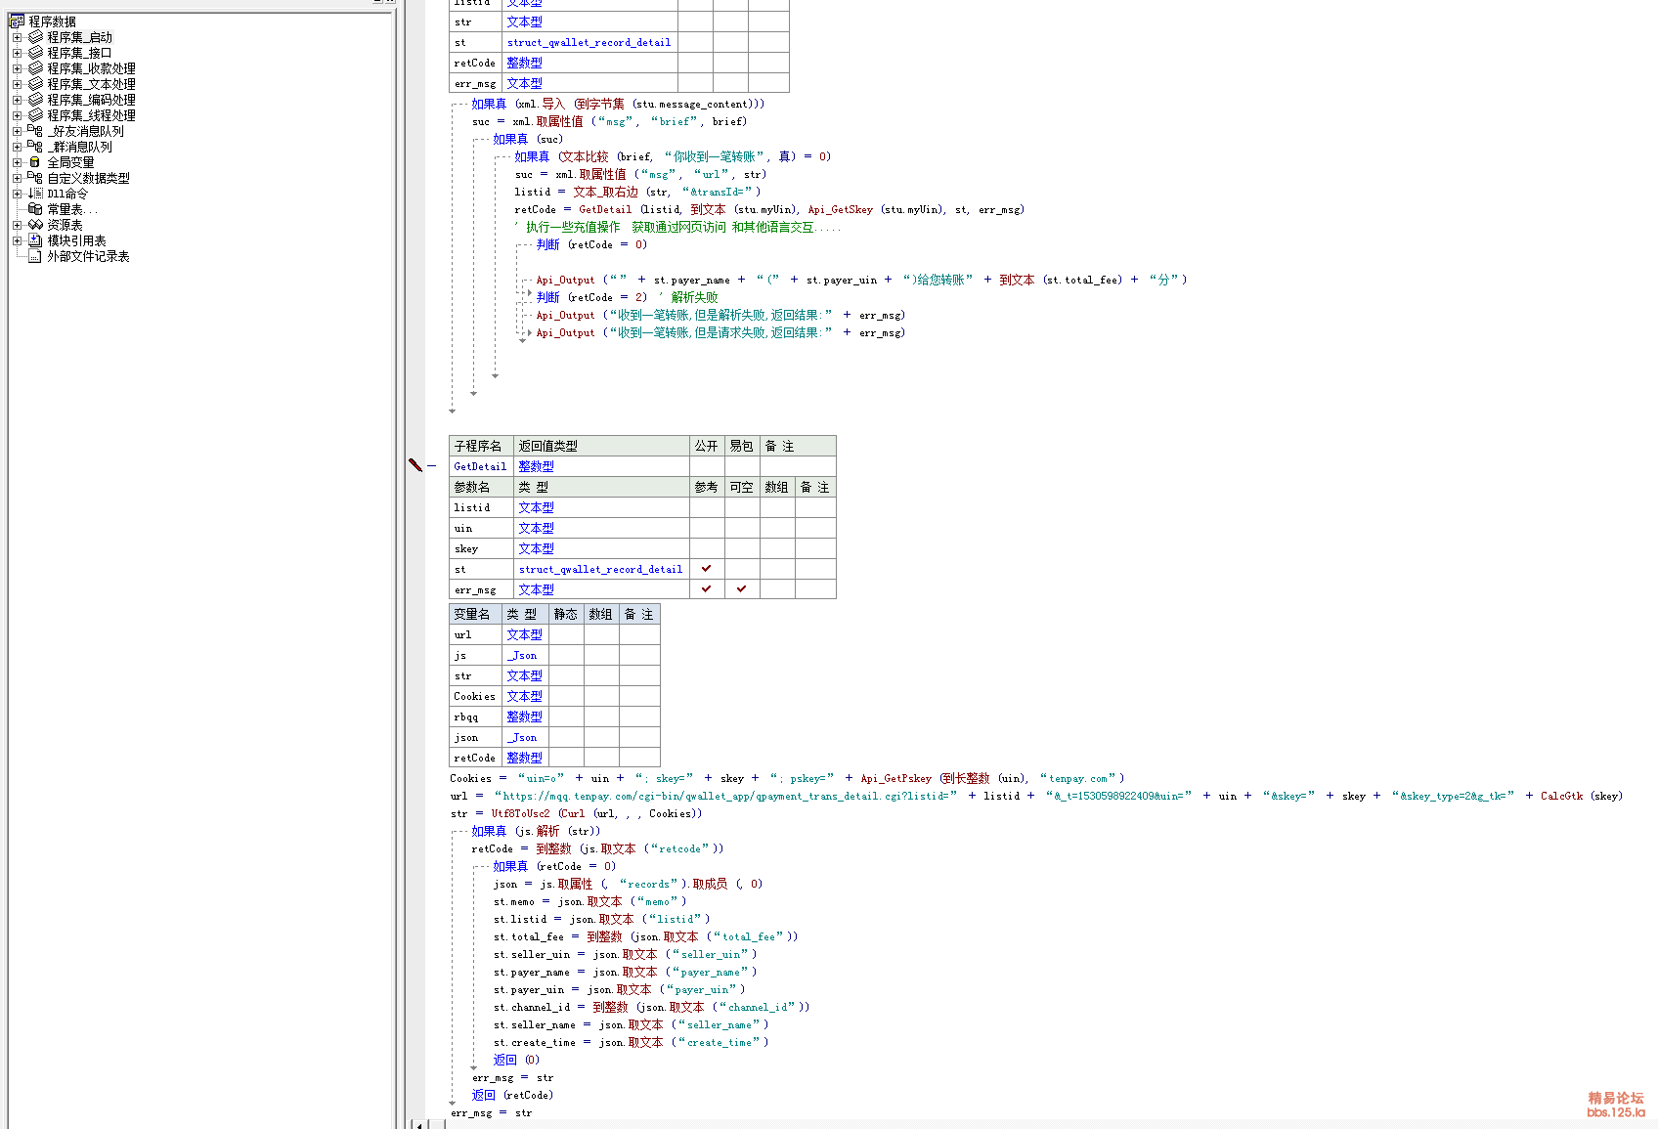Click the horizontal scrollbar left arrow
Image resolution: width=1658 pixels, height=1129 pixels.
(x=419, y=1124)
